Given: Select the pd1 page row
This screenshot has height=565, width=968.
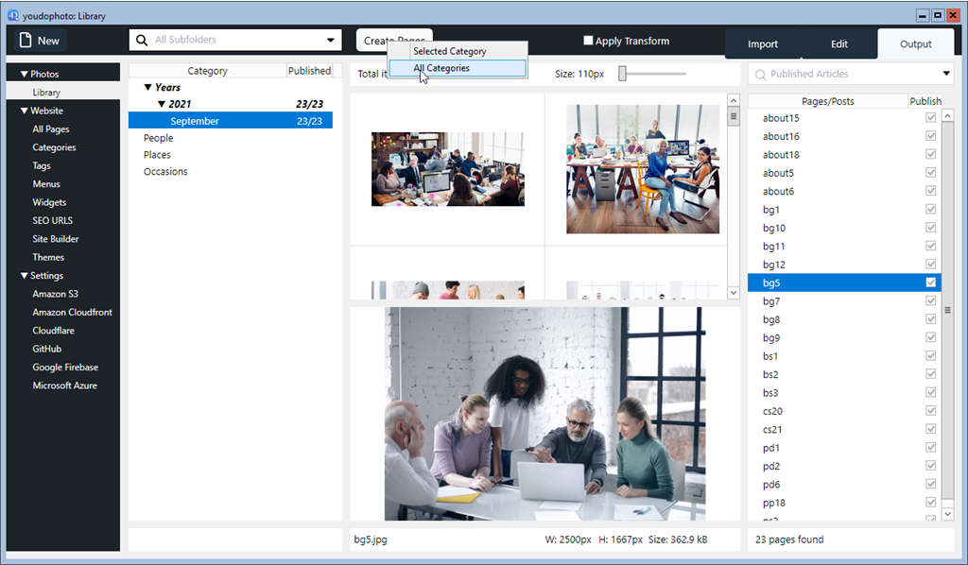Looking at the screenshot, I should pos(844,448).
